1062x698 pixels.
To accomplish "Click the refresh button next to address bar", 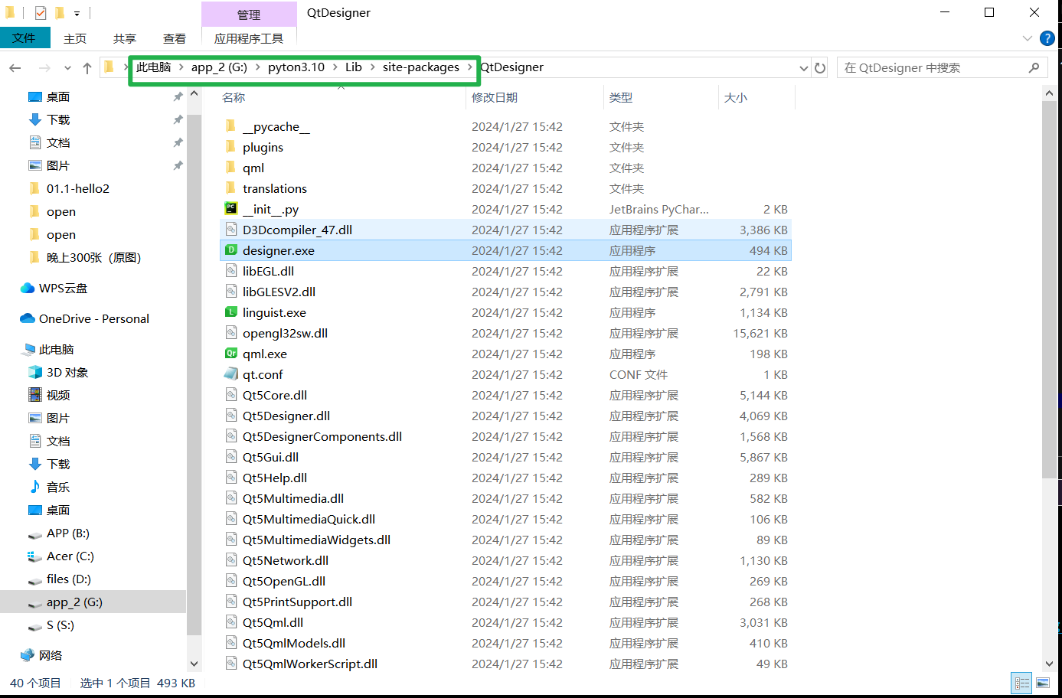I will click(820, 67).
